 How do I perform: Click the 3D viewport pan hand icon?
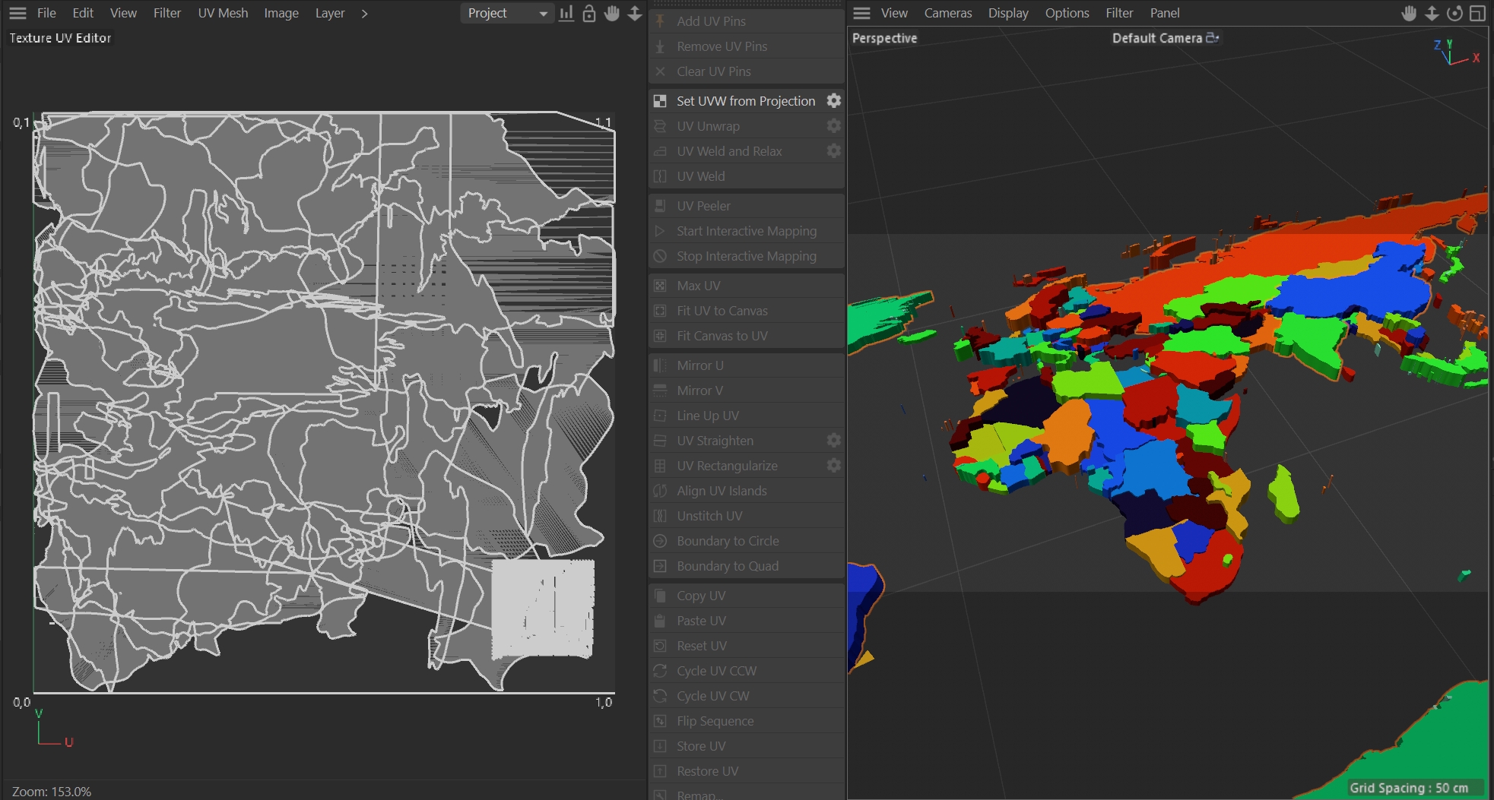[x=1409, y=13]
